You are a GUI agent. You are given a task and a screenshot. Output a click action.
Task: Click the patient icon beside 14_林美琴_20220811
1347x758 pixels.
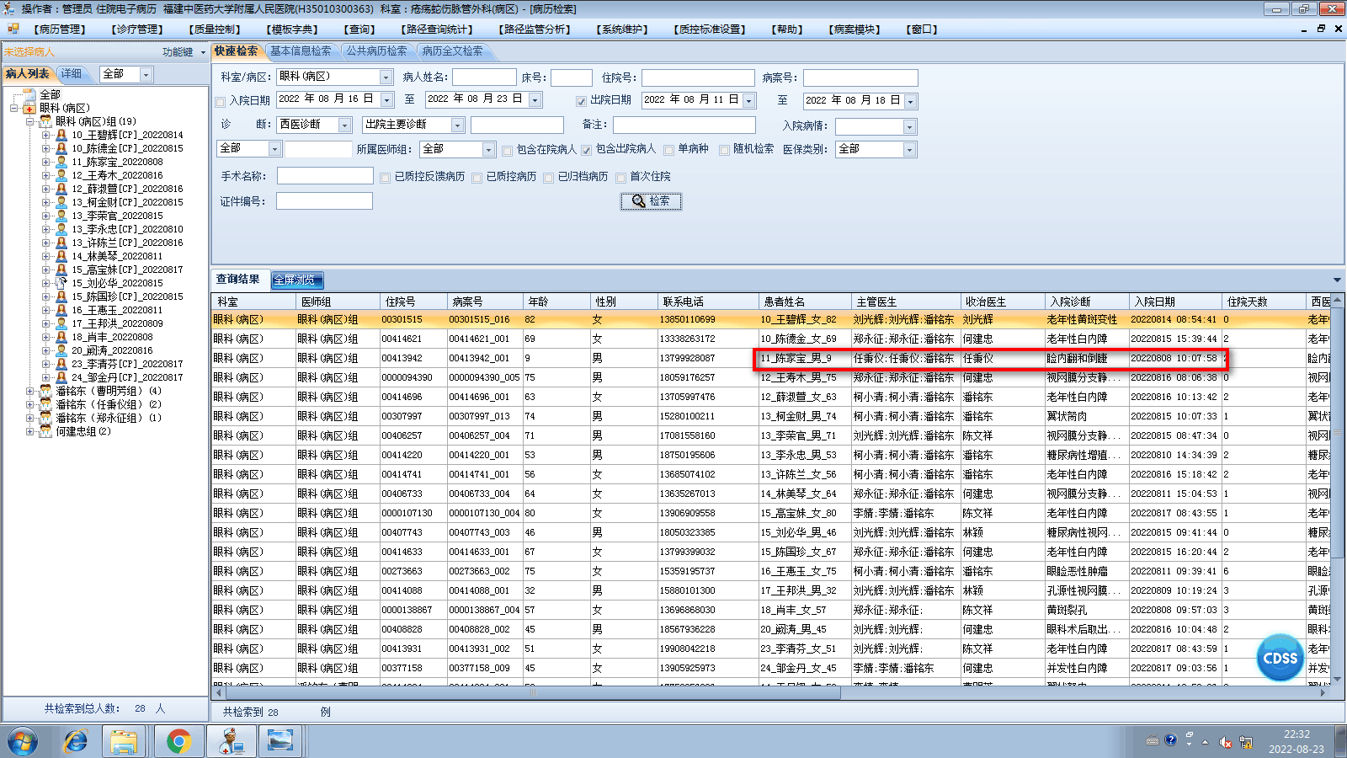(x=61, y=256)
